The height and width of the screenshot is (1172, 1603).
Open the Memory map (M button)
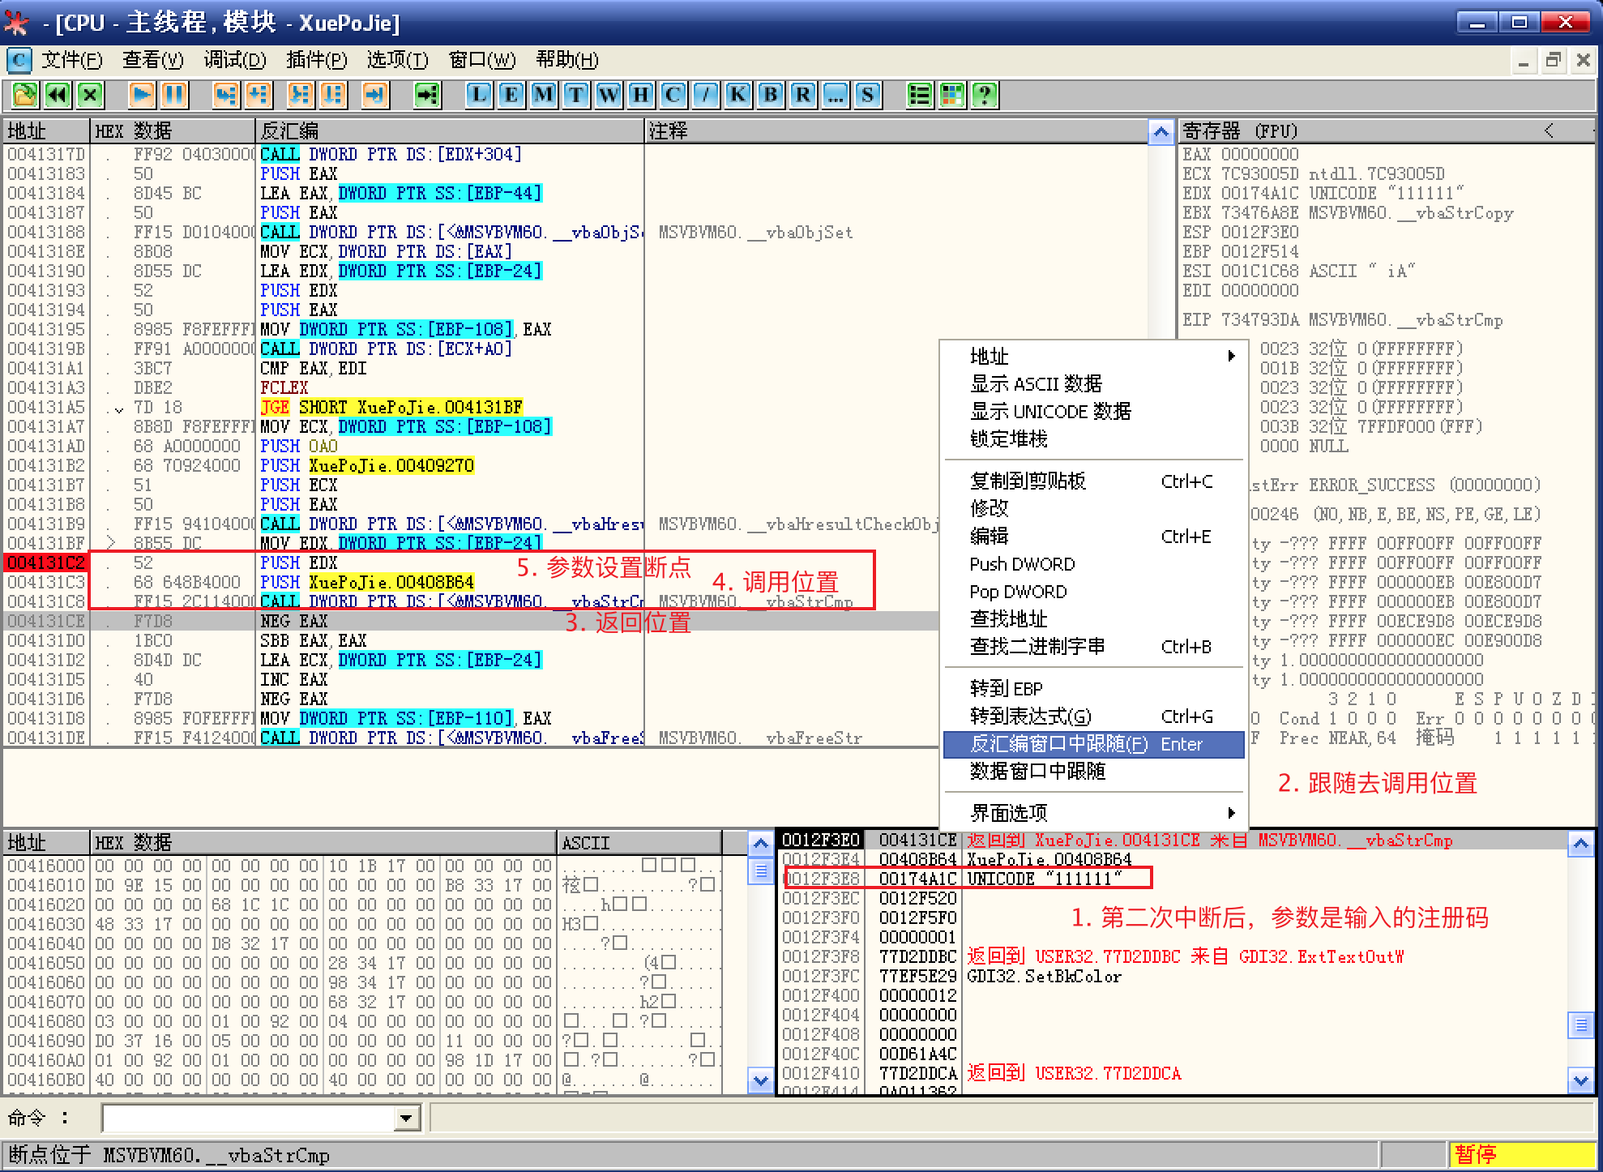coord(544,96)
